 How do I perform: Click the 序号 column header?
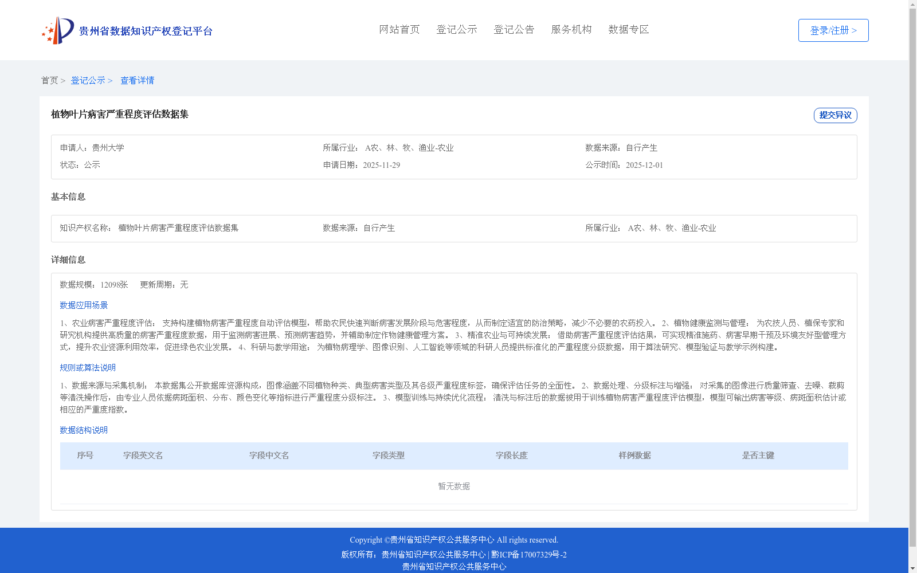click(x=85, y=456)
